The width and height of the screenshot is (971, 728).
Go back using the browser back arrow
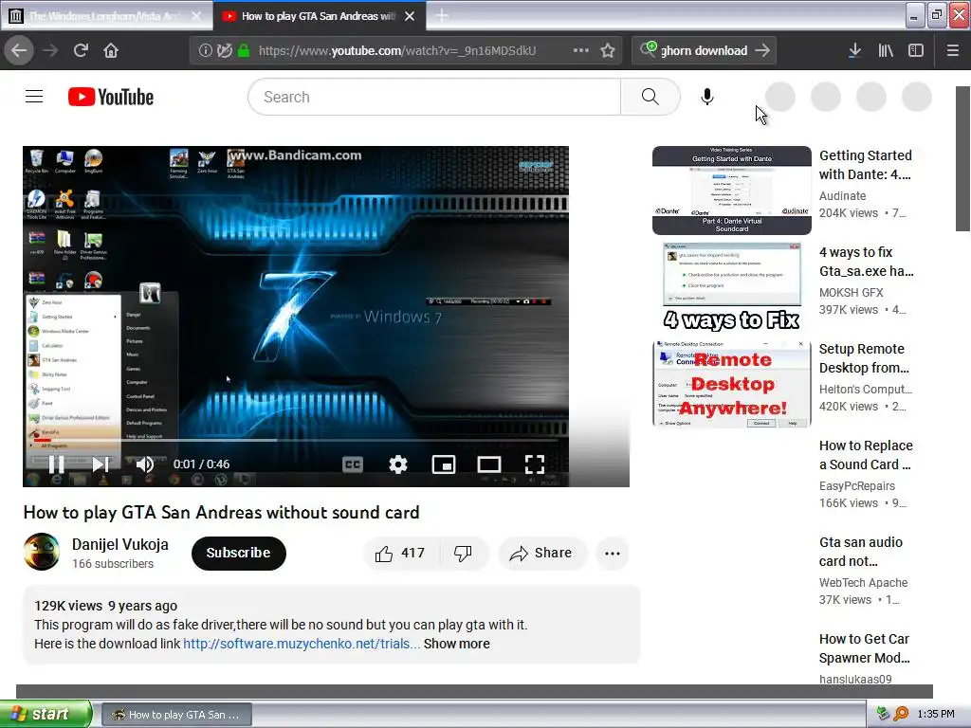pos(19,50)
